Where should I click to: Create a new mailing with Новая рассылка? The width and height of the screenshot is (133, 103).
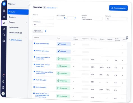point(118,8)
